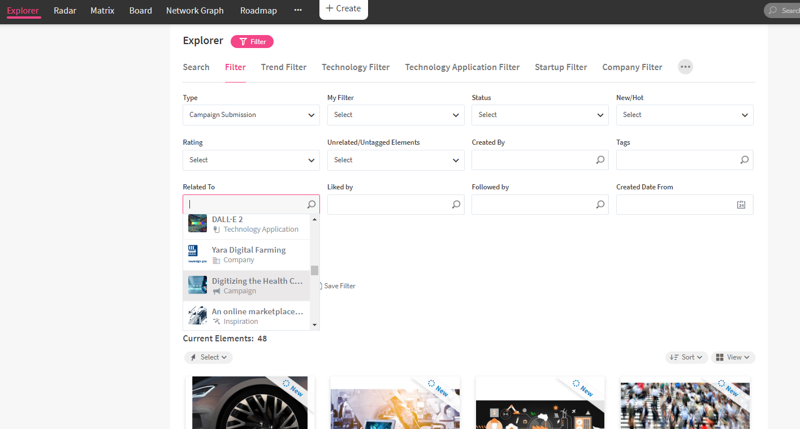Click the search icon in Tags field

[745, 160]
